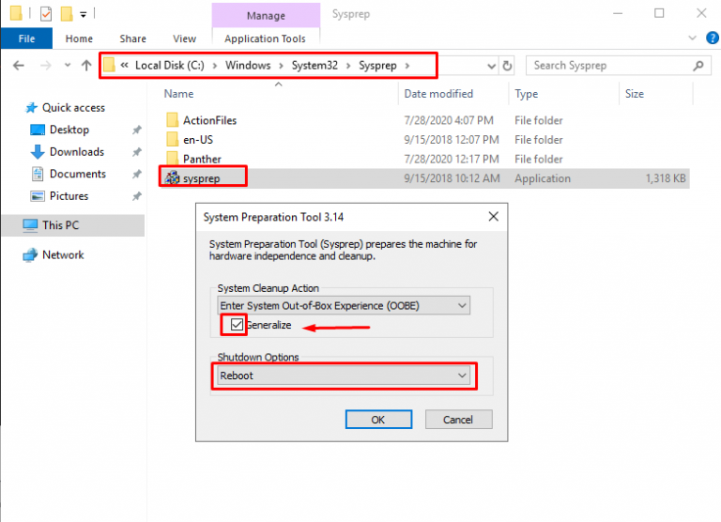
Task: Open Desktop in navigation pane
Action: [69, 130]
